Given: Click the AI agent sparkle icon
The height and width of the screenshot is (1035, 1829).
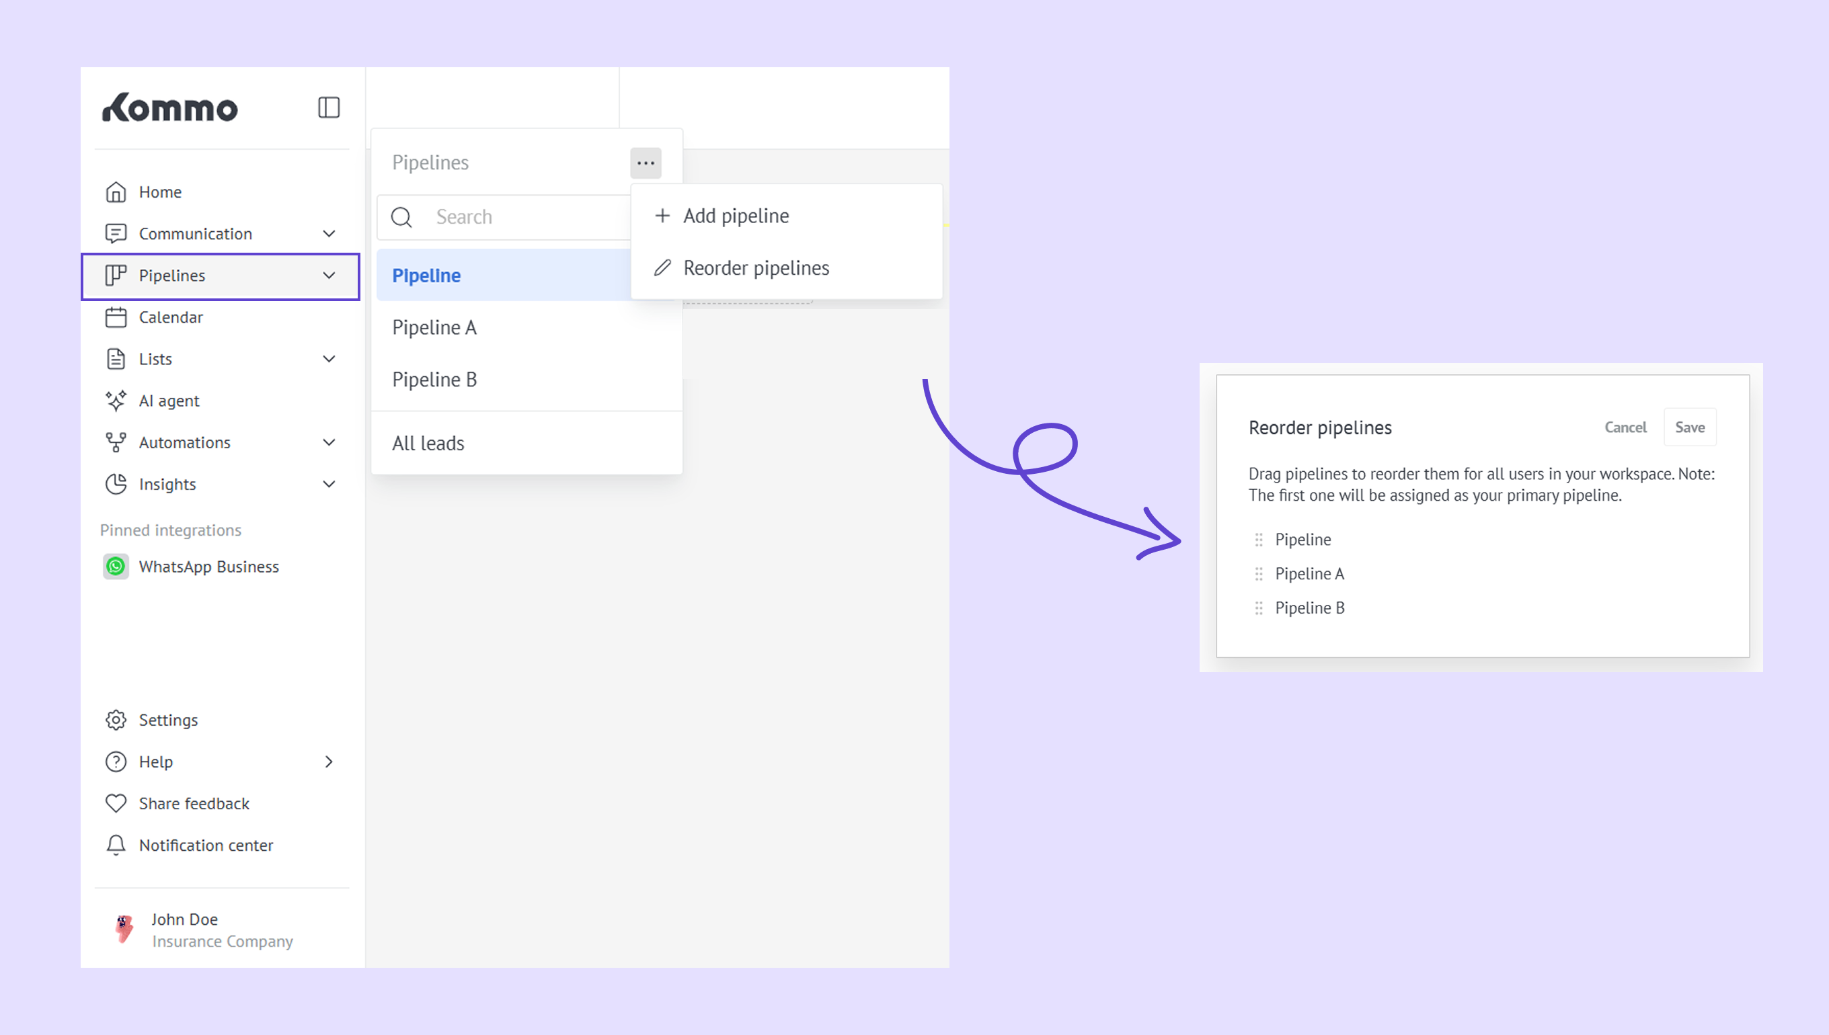Looking at the screenshot, I should (x=116, y=401).
